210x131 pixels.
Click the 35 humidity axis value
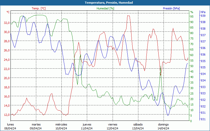pos(192,83)
